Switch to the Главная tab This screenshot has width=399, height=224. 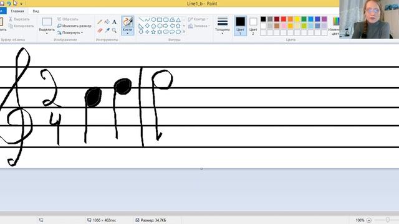pyautogui.click(x=17, y=11)
